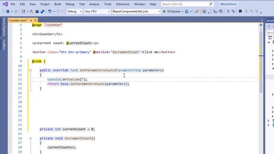The height and width of the screenshot is (154, 274).
Task: Click the search magnifier icon in Quick Launch
Action: (211, 4)
